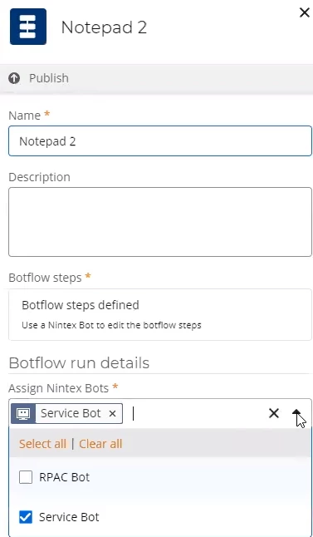Image resolution: width=313 pixels, height=537 pixels.
Task: Click the Notepad 2 panel title
Action: [x=104, y=27]
